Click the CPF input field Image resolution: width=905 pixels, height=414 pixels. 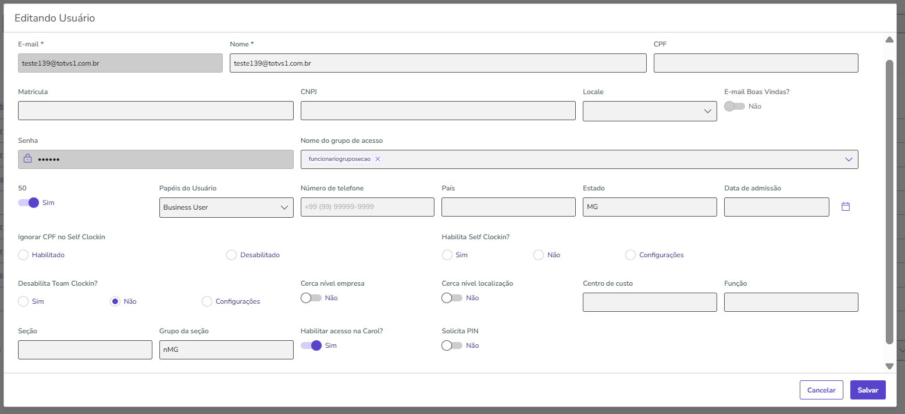pyautogui.click(x=756, y=63)
